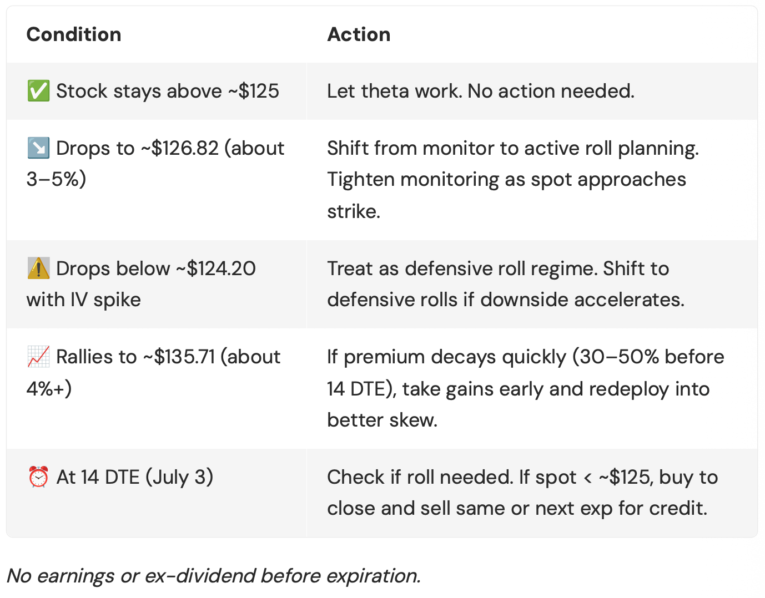Image resolution: width=765 pixels, height=598 pixels.
Task: Select the Condition column header
Action: pos(74,34)
